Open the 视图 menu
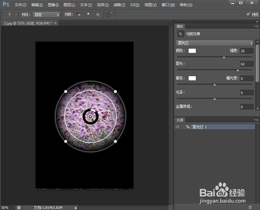 click(x=150, y=5)
